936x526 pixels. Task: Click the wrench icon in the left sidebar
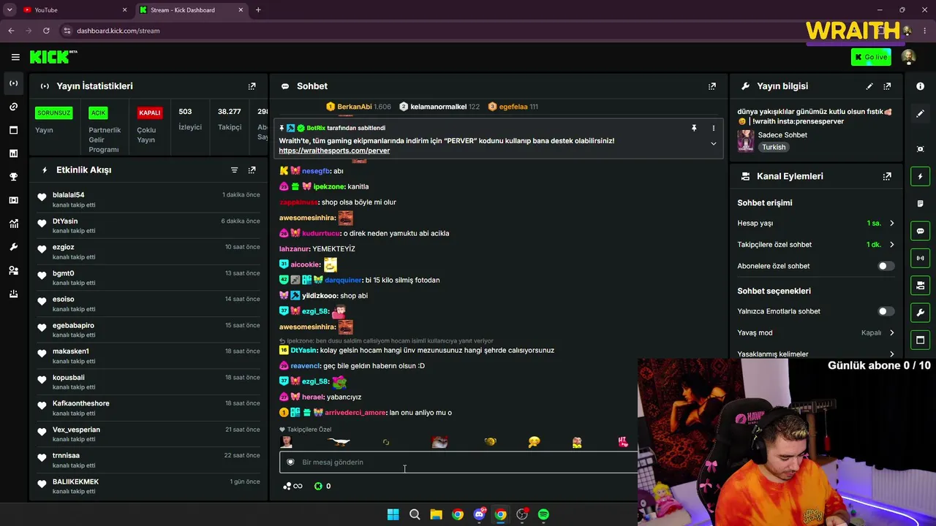pyautogui.click(x=13, y=247)
